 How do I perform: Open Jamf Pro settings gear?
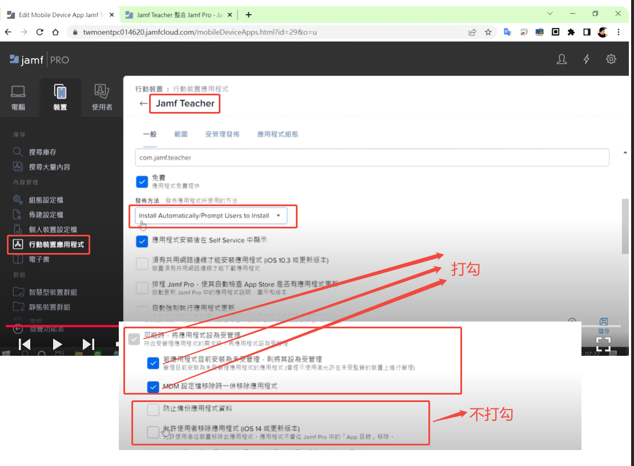click(x=611, y=59)
